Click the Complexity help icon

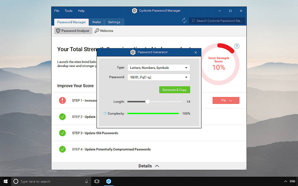(105, 113)
